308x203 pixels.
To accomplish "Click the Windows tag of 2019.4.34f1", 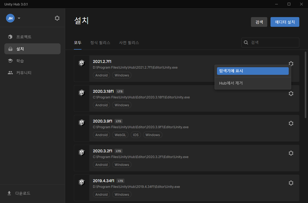I will (122, 194).
